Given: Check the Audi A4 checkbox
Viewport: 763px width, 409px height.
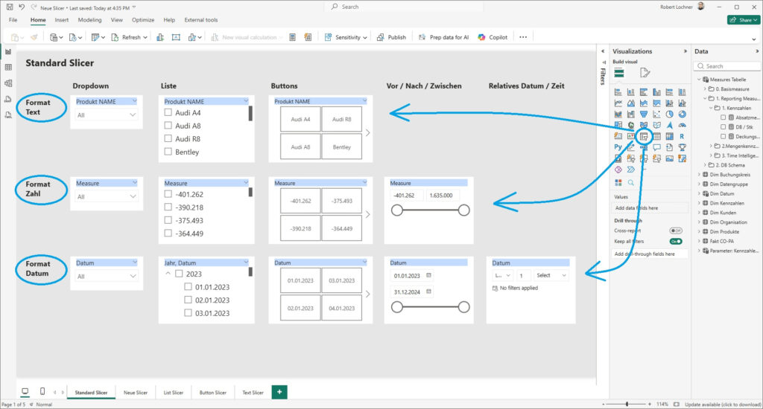Looking at the screenshot, I should tap(168, 113).
